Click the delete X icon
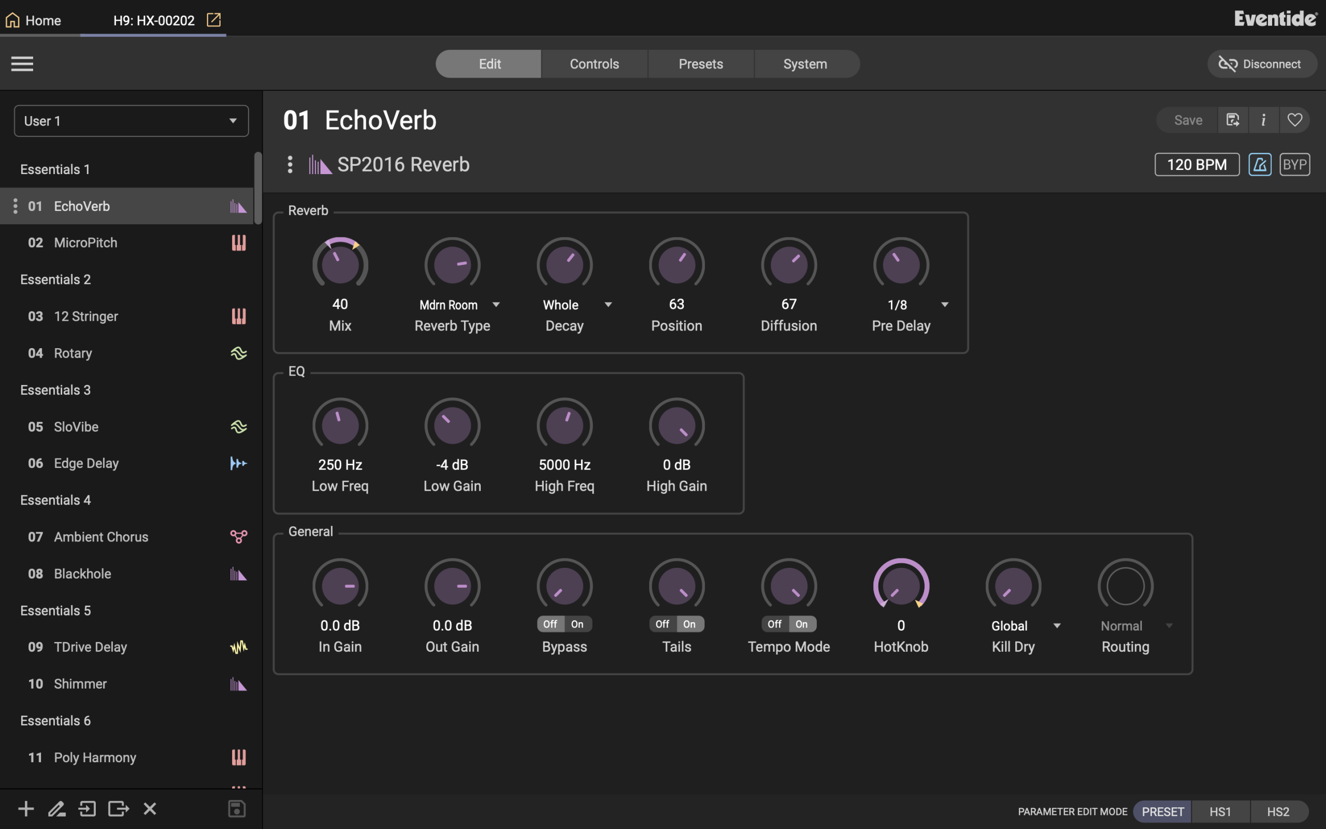 point(150,809)
